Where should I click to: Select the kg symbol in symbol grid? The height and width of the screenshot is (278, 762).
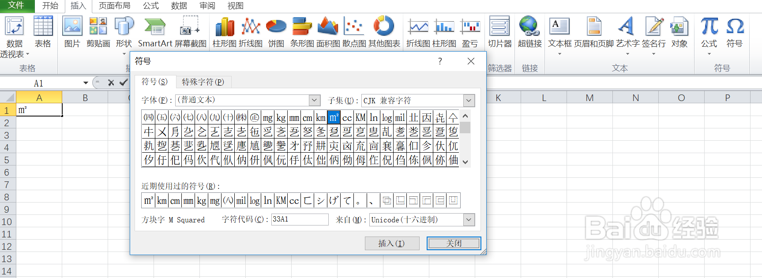[x=281, y=117]
